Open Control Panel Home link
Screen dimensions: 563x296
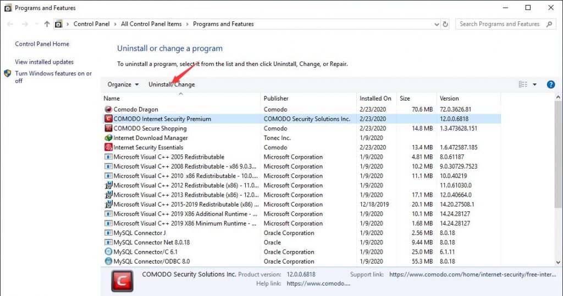[42, 44]
